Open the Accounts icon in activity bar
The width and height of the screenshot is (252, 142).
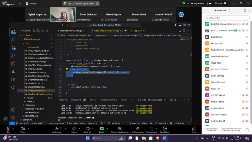click(x=13, y=110)
